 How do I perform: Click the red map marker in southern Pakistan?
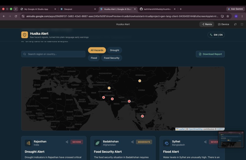103,97
